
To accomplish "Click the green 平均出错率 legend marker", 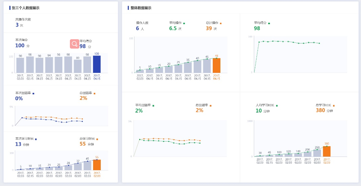I will 153,106.
